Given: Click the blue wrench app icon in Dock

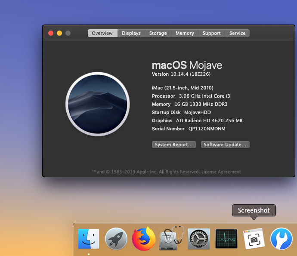Looking at the screenshot, I should (x=282, y=239).
